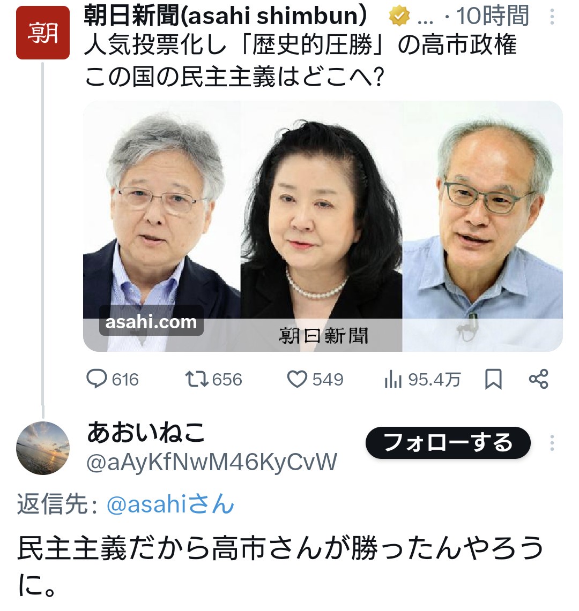Open Asahi Shimbun red profile avatar
This screenshot has width=579, height=611.
click(43, 33)
